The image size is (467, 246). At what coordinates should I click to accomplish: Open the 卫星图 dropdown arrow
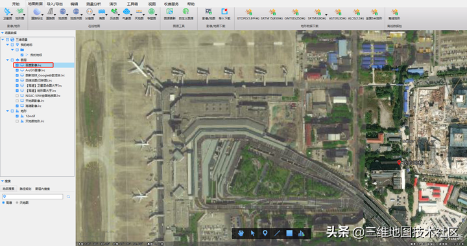click(x=12, y=15)
